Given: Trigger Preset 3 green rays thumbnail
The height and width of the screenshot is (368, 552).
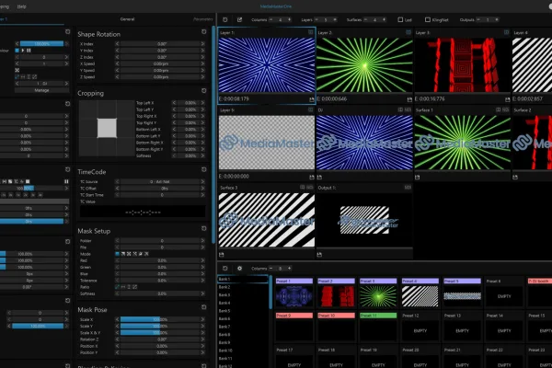Looking at the screenshot, I should pyautogui.click(x=378, y=296).
